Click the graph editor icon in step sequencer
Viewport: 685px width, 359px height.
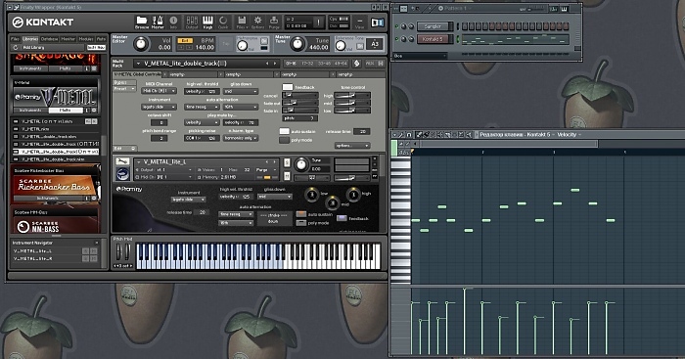[554, 9]
